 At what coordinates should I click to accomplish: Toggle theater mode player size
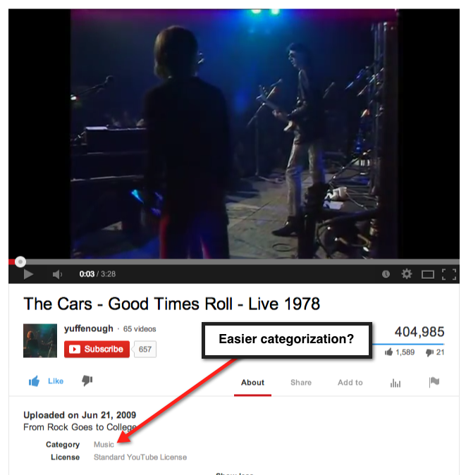tap(428, 274)
